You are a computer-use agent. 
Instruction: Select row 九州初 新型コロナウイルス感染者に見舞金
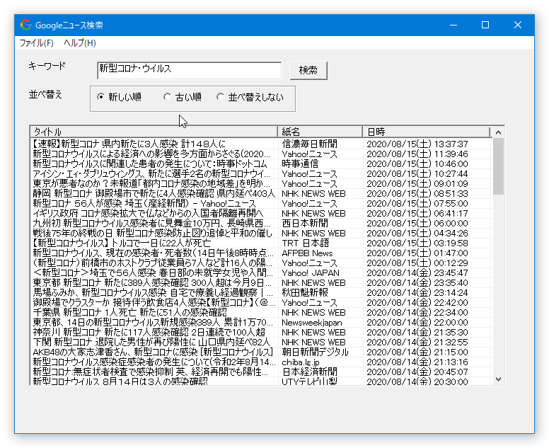click(x=261, y=223)
